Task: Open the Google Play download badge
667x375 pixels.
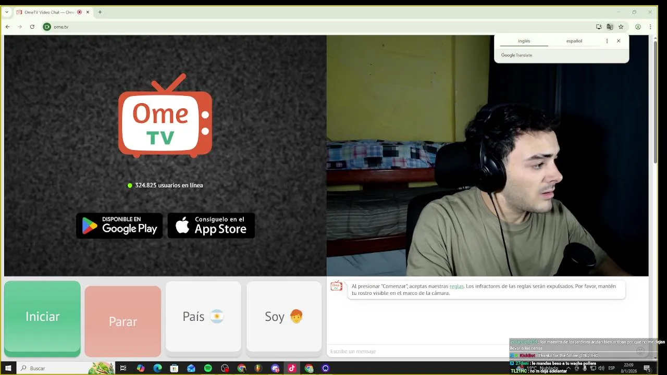Action: pos(119,226)
